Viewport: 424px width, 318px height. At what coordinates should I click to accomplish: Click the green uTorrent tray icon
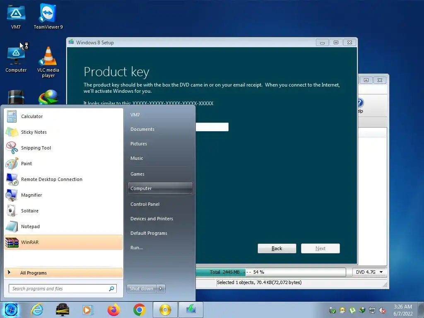point(352,311)
